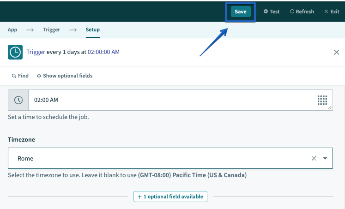Image resolution: width=345 pixels, height=209 pixels.
Task: Clear the Rome timezone selection
Action: 314,158
